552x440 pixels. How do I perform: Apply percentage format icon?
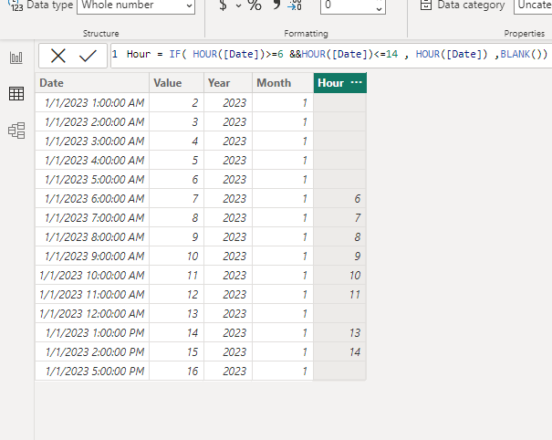coord(255,5)
